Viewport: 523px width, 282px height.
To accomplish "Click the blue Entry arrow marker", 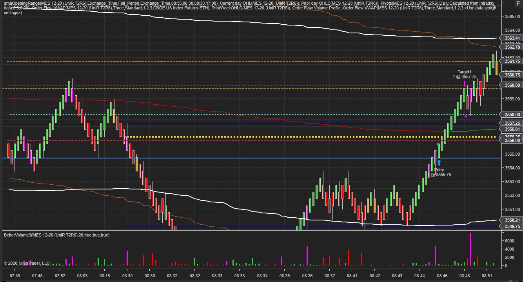I will pos(439,162).
